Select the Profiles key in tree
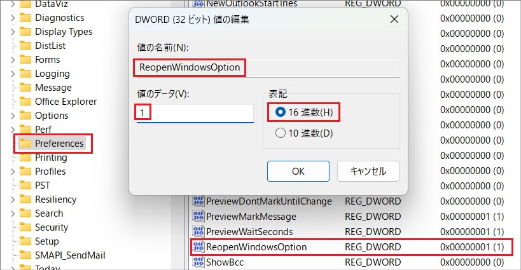Screen dimensions: 521x270 [50, 172]
